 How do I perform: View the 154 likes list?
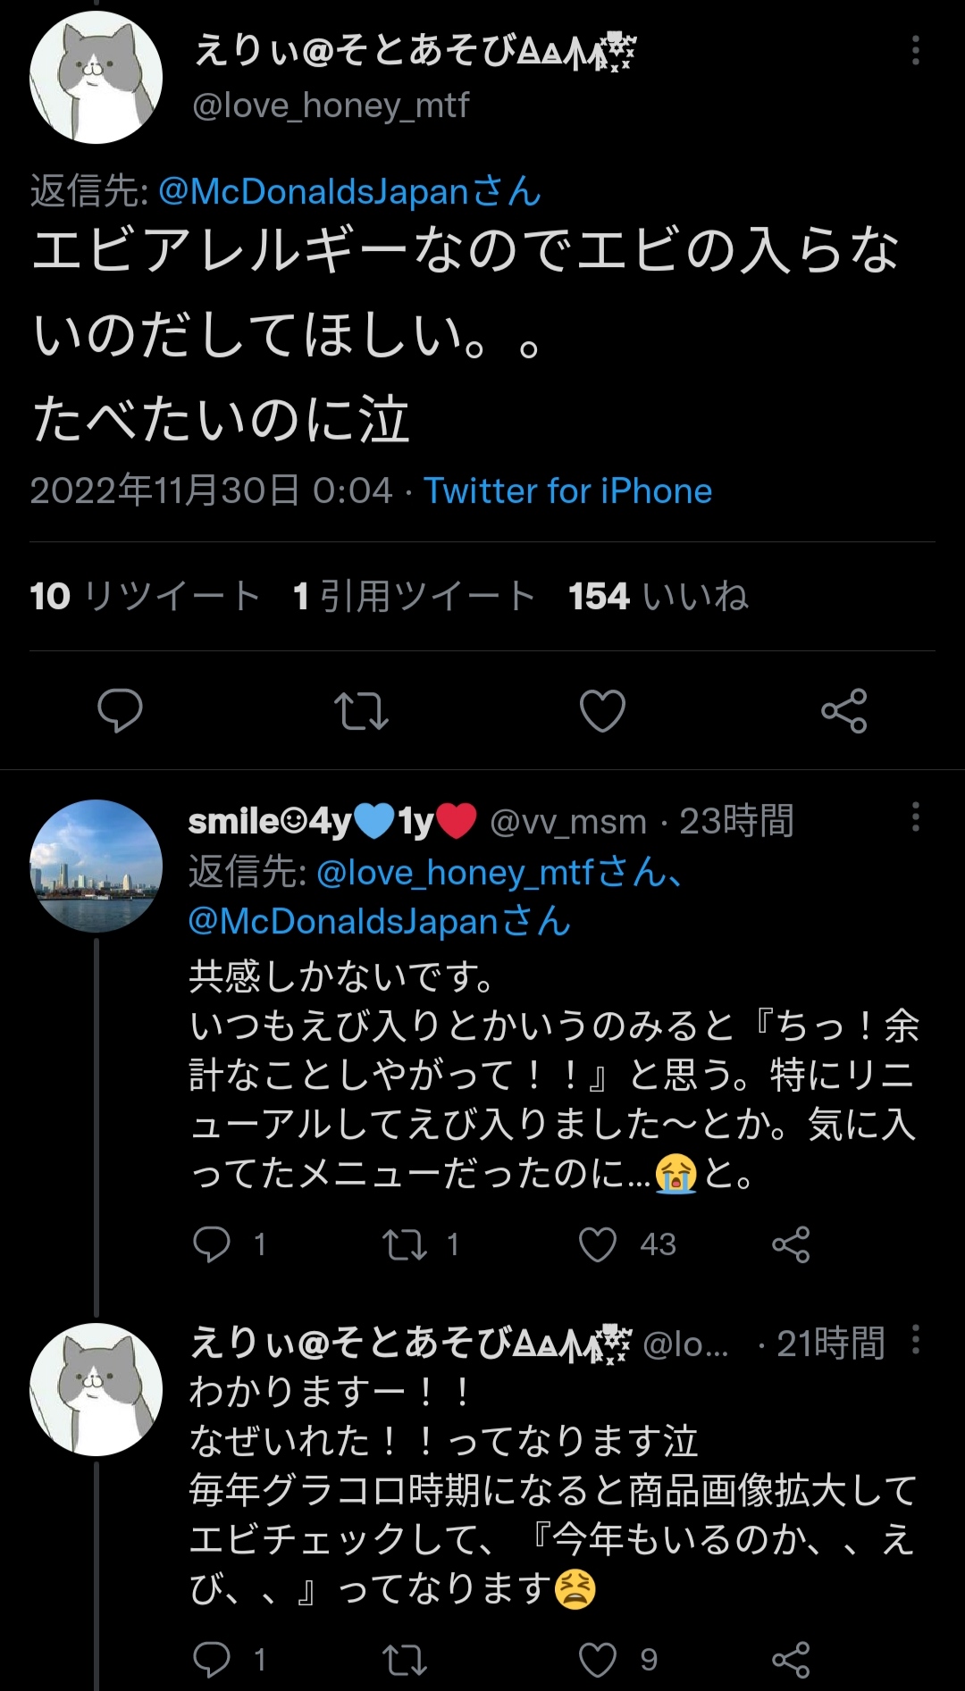[x=658, y=596]
